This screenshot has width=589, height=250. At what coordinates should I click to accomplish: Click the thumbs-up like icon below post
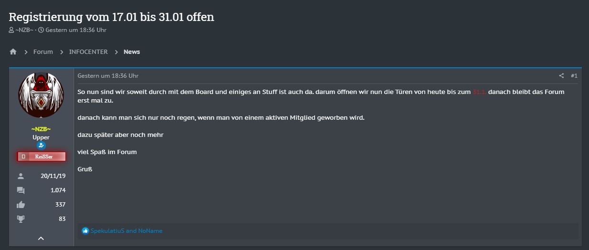[85, 231]
